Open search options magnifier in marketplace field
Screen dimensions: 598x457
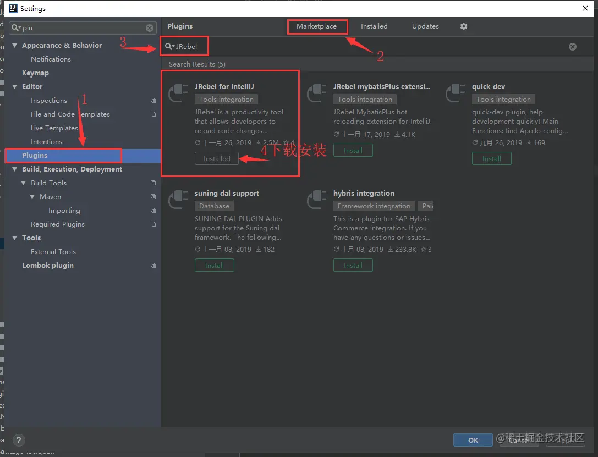click(169, 47)
